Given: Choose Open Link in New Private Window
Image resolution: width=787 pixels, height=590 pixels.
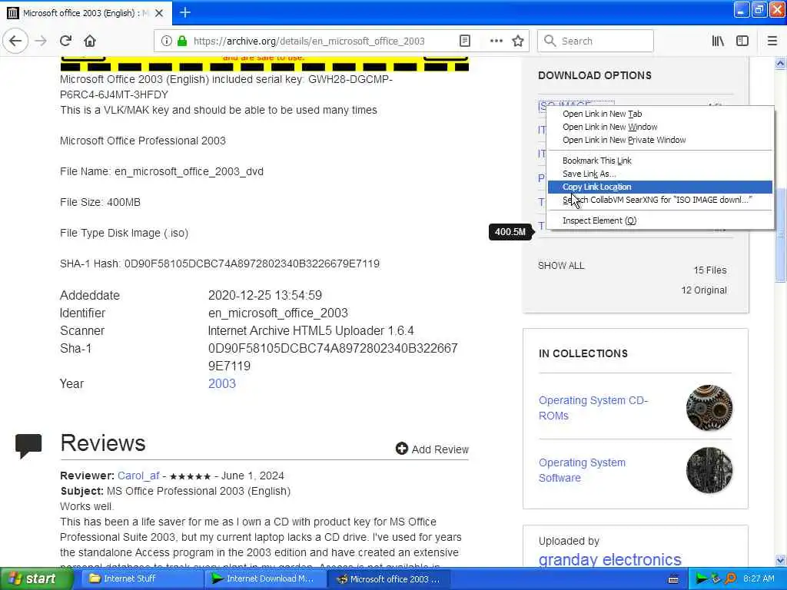Looking at the screenshot, I should [x=660, y=140].
